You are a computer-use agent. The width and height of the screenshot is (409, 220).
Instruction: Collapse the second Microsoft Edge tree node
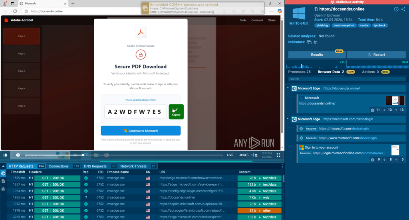(288, 119)
